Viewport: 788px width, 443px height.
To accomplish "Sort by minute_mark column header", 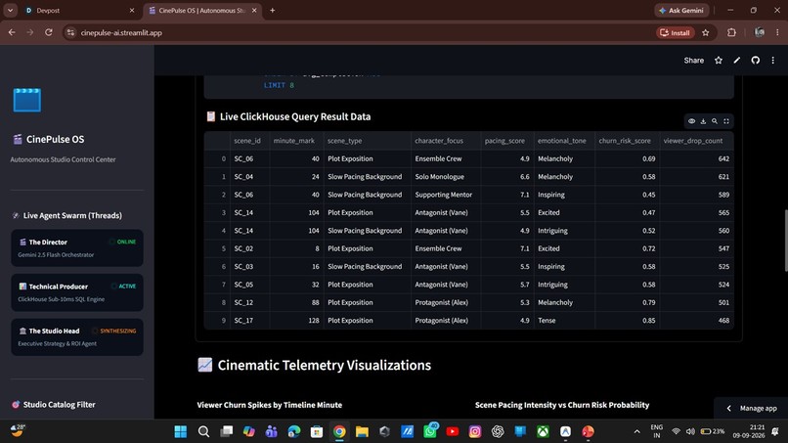I will pos(294,141).
